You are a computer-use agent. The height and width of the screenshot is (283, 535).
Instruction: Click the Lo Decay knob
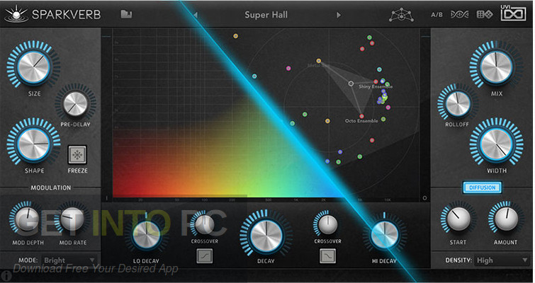[146, 235]
